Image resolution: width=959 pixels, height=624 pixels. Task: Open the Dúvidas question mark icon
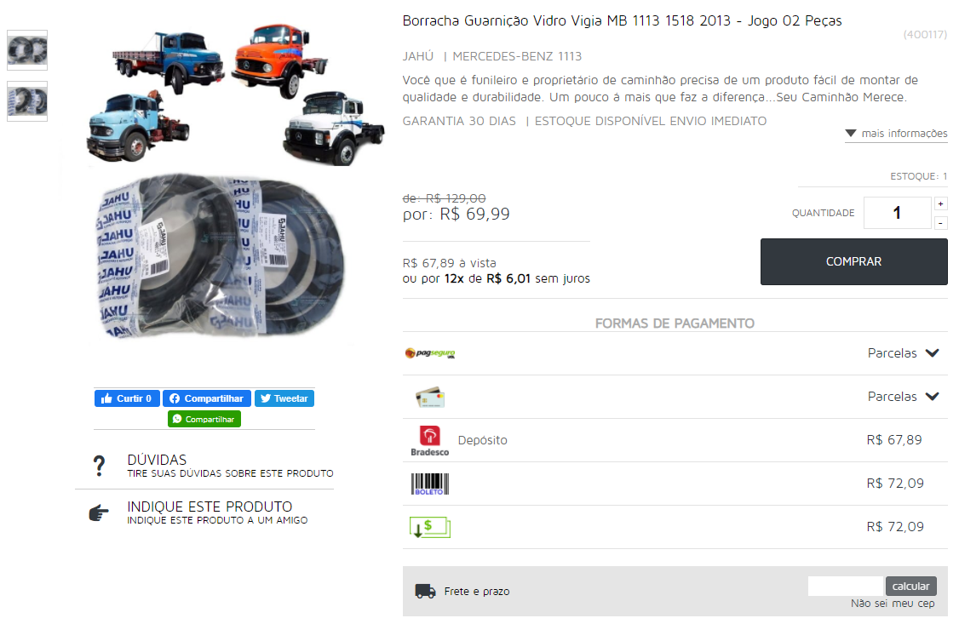pyautogui.click(x=99, y=466)
